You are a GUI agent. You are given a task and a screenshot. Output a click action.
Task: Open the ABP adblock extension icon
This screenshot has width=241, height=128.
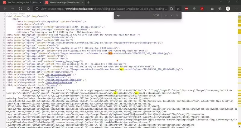(x=186, y=9)
